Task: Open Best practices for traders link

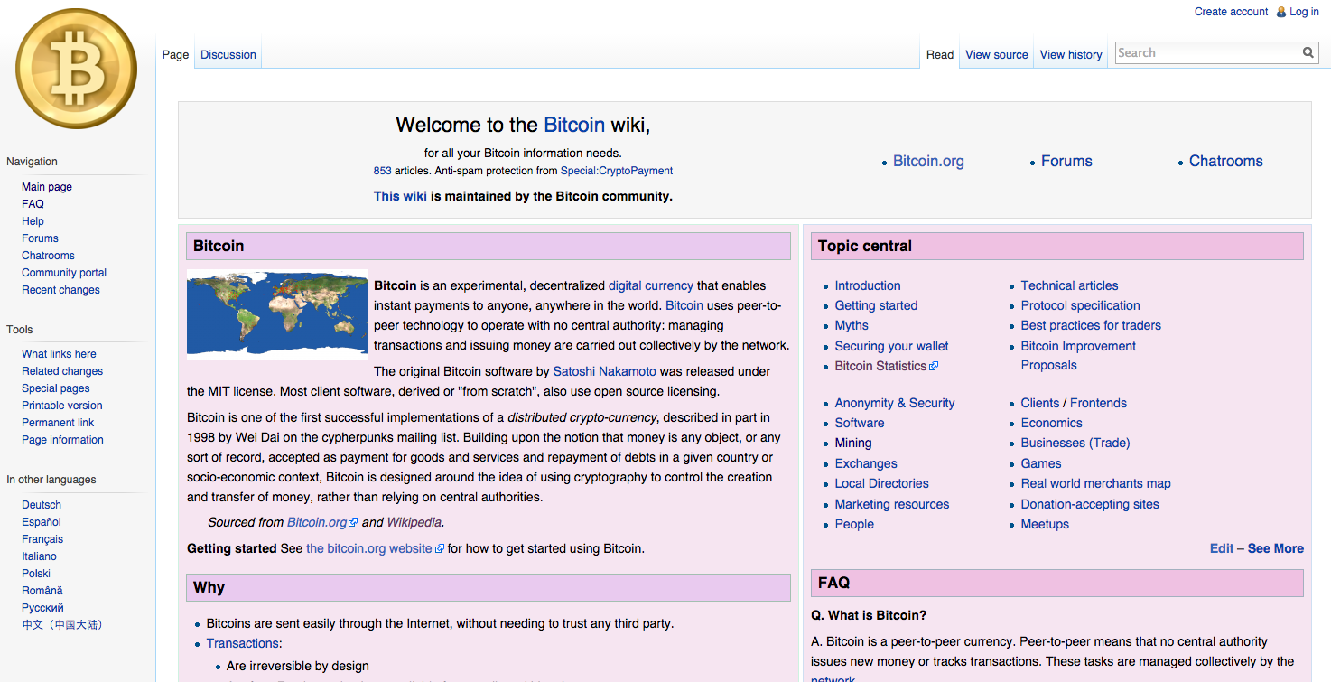Action: click(x=1091, y=325)
